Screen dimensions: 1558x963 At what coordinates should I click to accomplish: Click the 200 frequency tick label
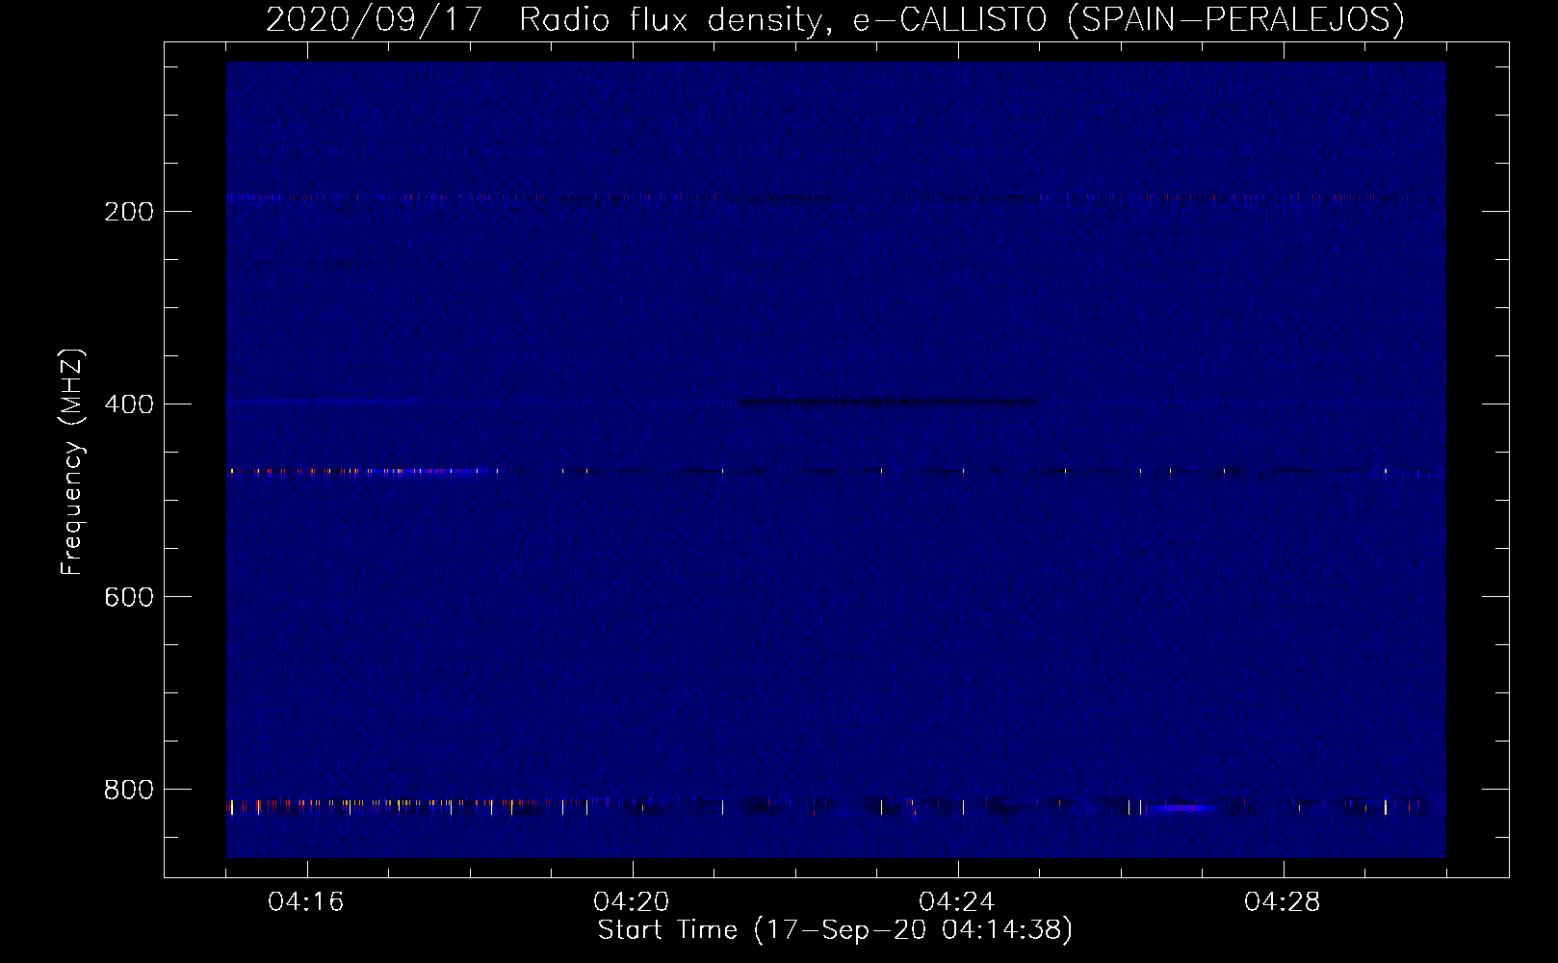pyautogui.click(x=129, y=212)
